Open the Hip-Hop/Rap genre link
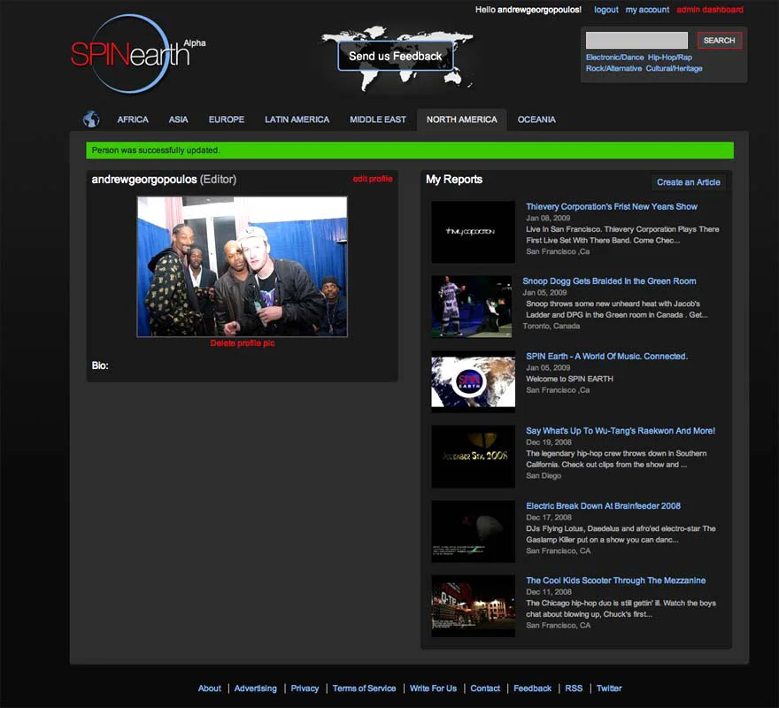Screen dimensions: 779x708 pyautogui.click(x=670, y=58)
